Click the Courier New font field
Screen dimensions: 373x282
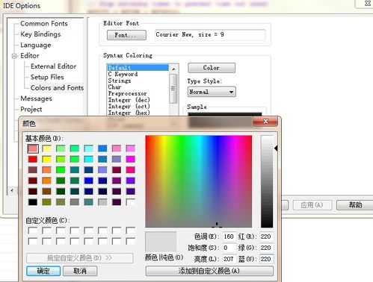(210, 35)
